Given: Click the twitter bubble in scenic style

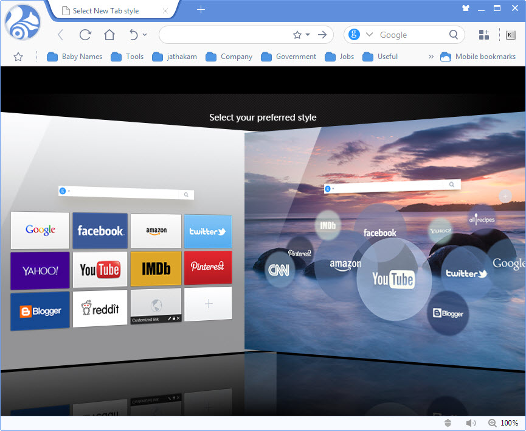Looking at the screenshot, I should coord(466,273).
